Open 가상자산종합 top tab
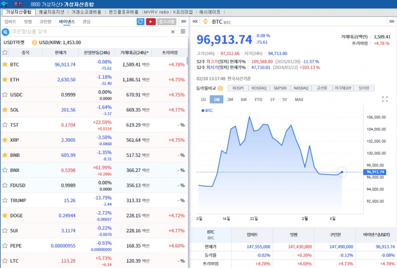This screenshot has width=397, height=268. tap(18, 12)
